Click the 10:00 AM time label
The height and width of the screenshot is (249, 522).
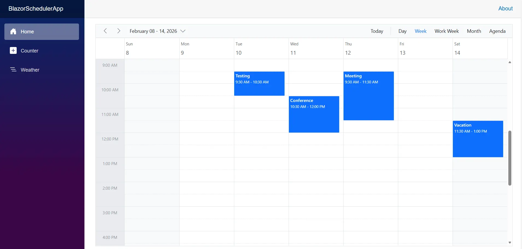coord(110,90)
